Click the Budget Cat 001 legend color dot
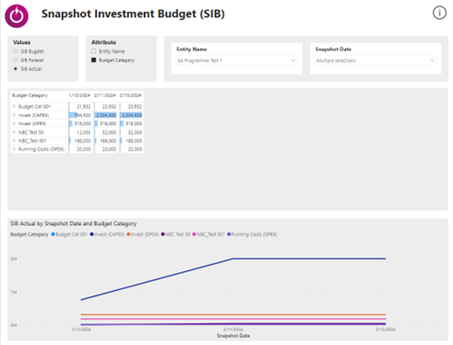This screenshot has height=345, width=453. [53, 234]
